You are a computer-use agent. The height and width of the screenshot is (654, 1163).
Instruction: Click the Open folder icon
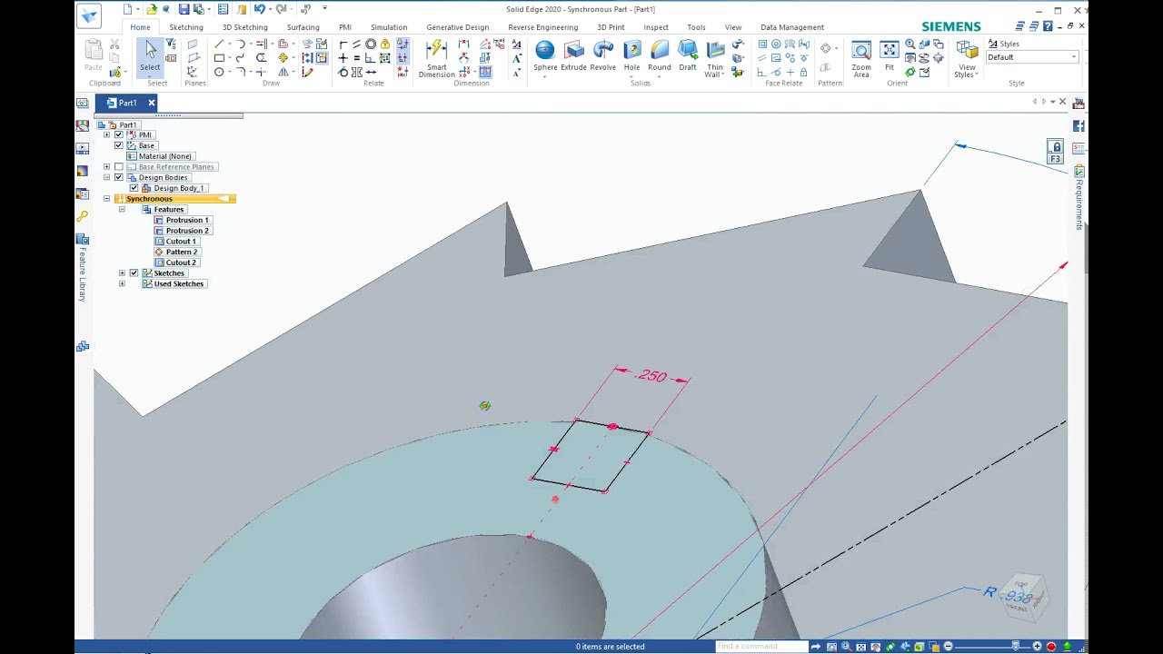(x=151, y=9)
